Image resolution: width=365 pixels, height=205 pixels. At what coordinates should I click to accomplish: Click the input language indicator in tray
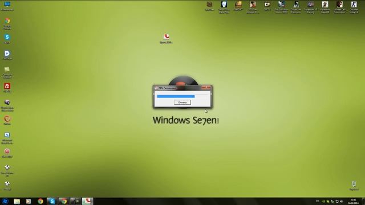click(317, 201)
